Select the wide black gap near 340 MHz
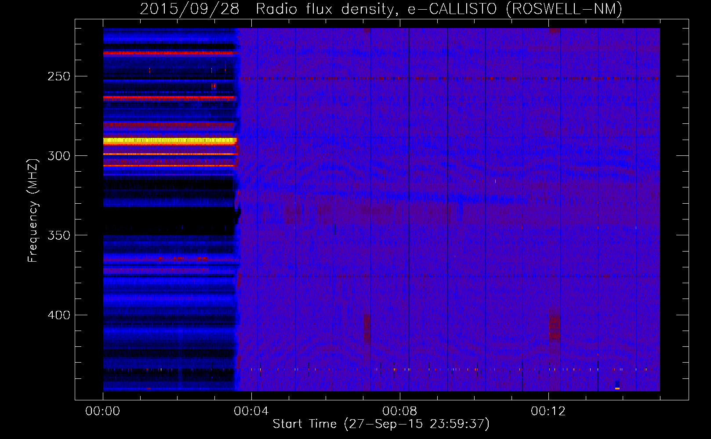Viewport: 711px width, 439px height. 170,219
